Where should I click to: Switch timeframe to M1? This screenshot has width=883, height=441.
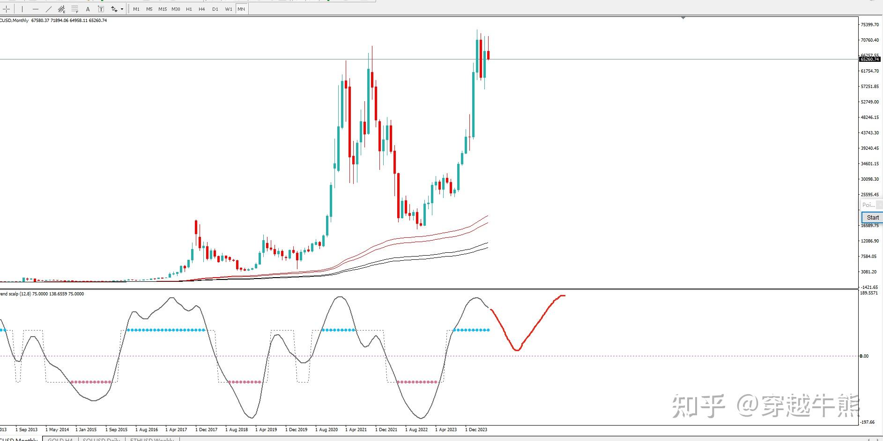pos(136,9)
